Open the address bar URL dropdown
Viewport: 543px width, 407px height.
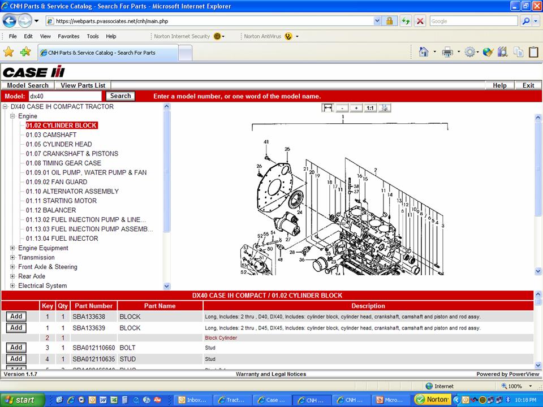[x=377, y=21]
